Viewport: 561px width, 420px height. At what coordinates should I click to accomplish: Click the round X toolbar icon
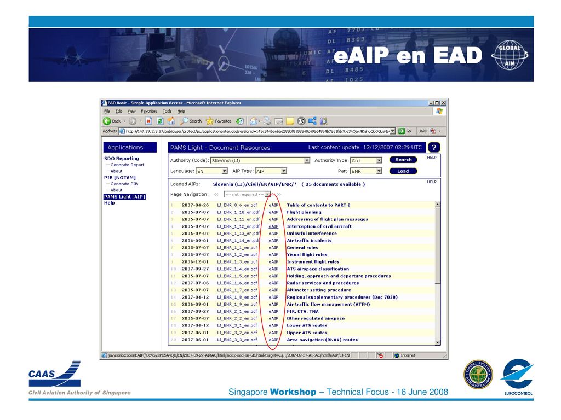[x=301, y=121]
